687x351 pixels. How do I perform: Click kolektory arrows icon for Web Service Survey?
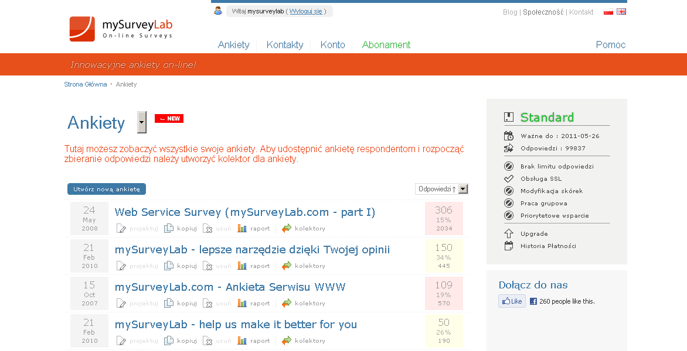click(x=287, y=228)
